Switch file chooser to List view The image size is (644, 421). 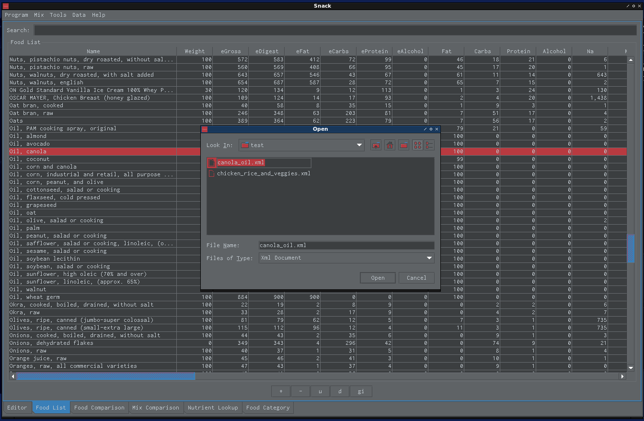click(418, 145)
